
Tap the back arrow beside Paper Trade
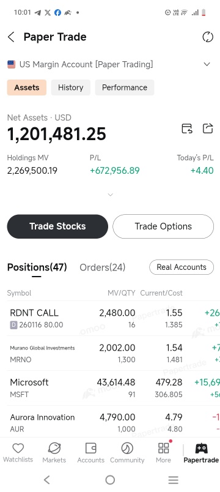tap(11, 37)
